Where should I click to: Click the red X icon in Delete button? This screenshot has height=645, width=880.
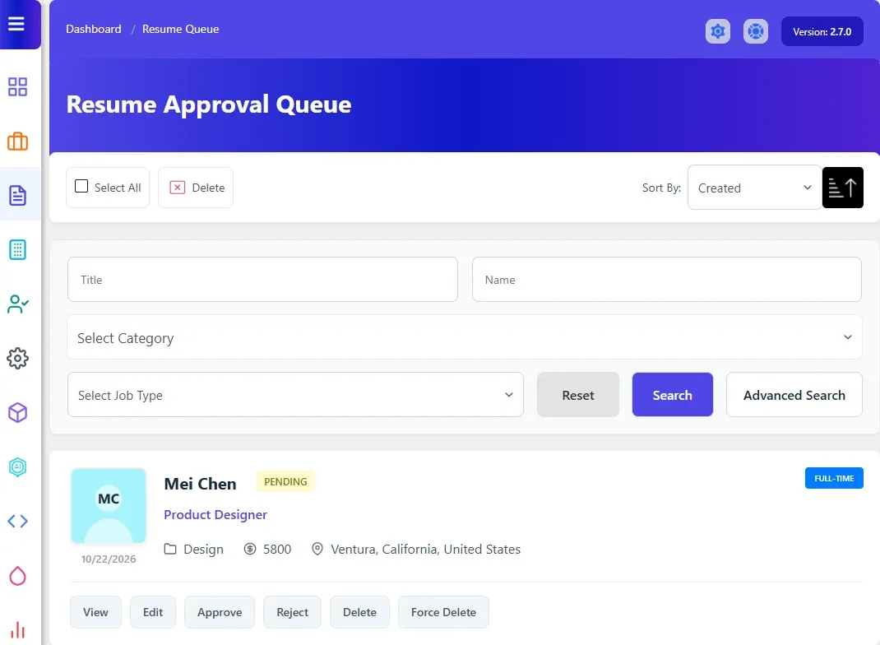pyautogui.click(x=178, y=188)
